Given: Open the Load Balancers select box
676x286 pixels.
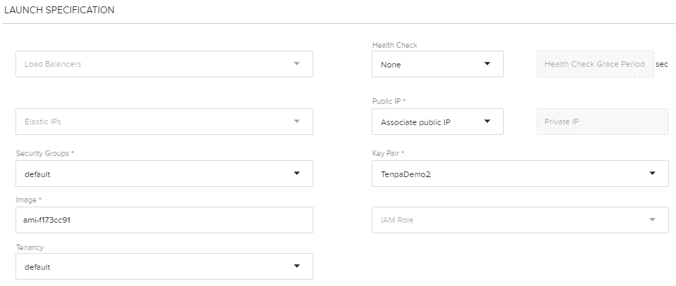Looking at the screenshot, I should (x=155, y=64).
